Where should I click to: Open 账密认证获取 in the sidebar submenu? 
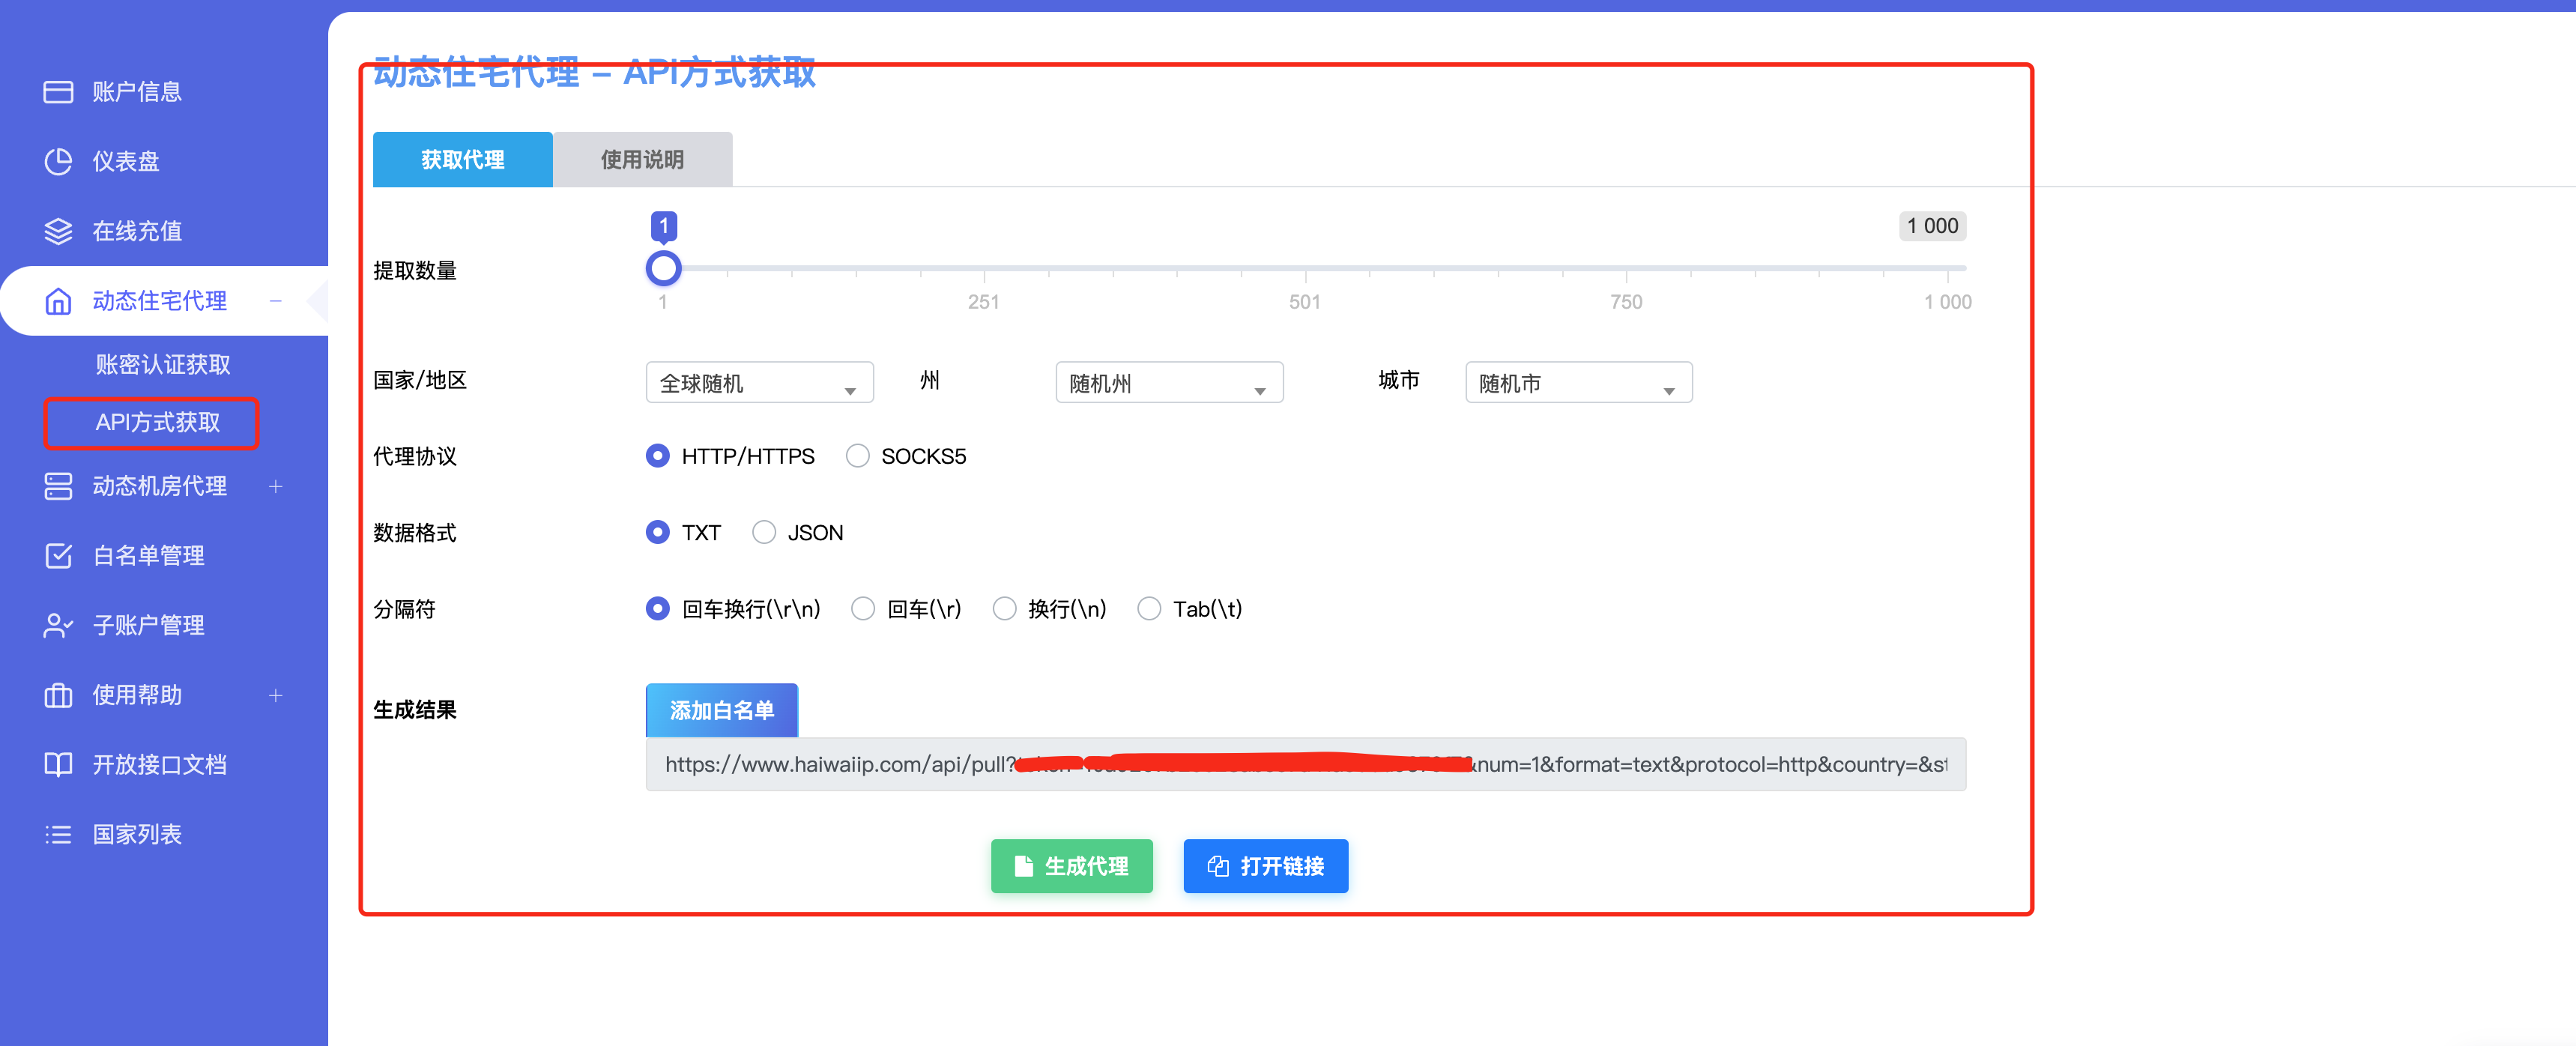pyautogui.click(x=163, y=365)
